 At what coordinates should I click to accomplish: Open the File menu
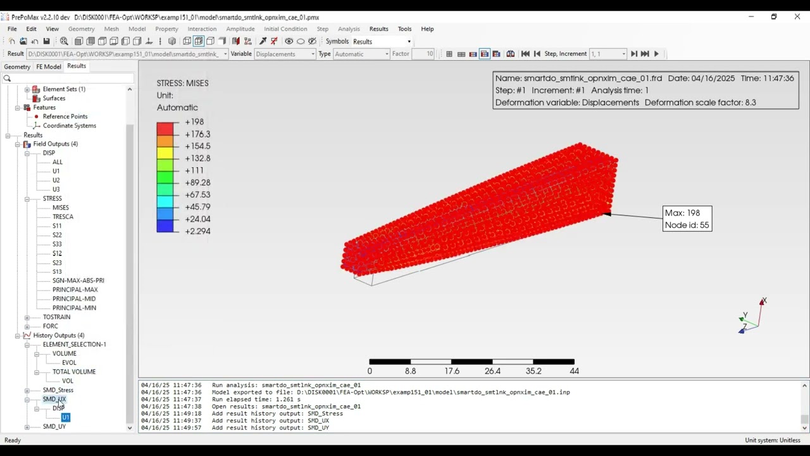12,28
